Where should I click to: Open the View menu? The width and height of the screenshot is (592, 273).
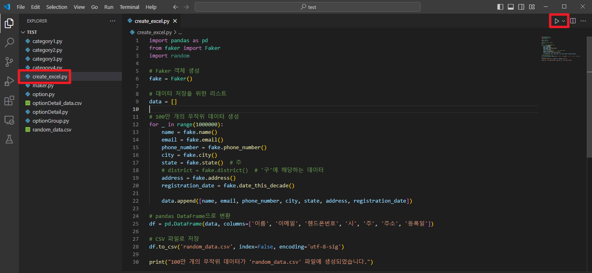[79, 7]
